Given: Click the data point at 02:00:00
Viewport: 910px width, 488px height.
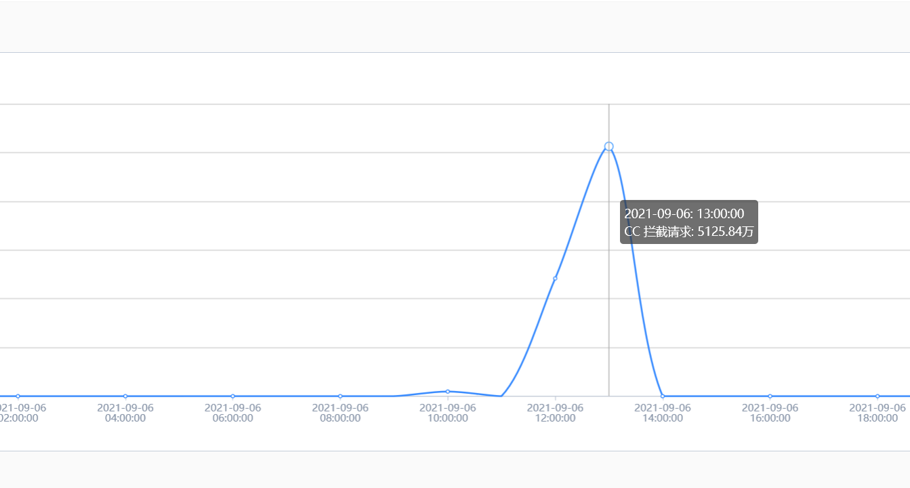Looking at the screenshot, I should click(18, 396).
